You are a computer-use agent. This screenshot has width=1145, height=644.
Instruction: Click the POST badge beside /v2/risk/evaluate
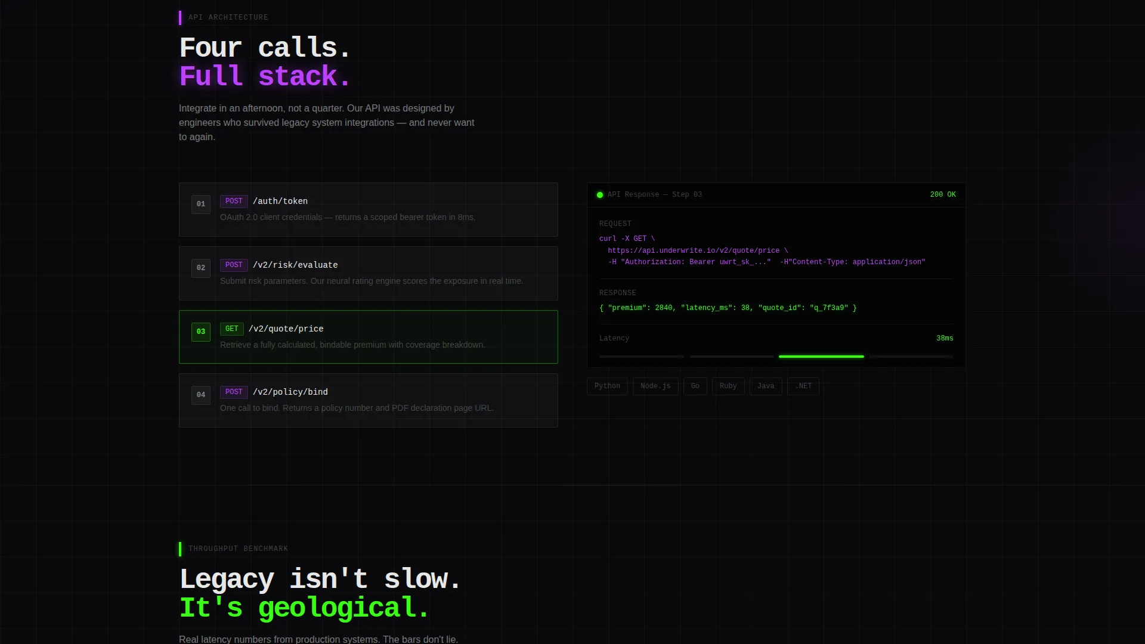[x=234, y=265]
